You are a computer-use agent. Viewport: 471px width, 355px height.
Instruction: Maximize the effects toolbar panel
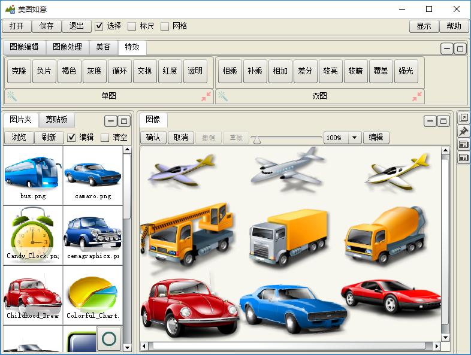point(460,48)
